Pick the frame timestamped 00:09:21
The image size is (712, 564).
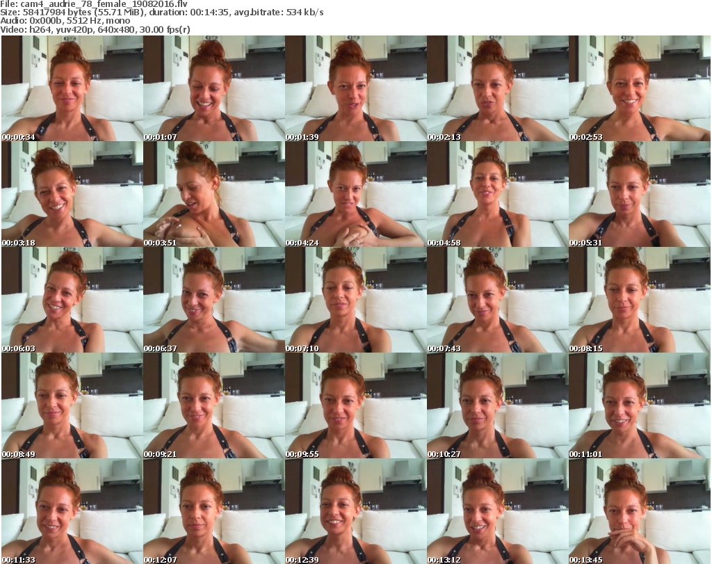214,405
